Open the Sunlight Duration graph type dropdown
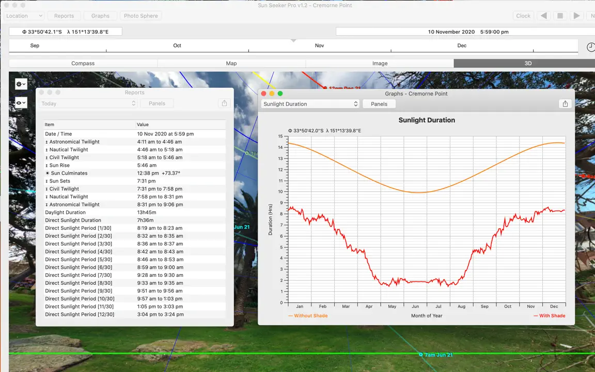Viewport: 595px width, 372px height. (x=310, y=104)
